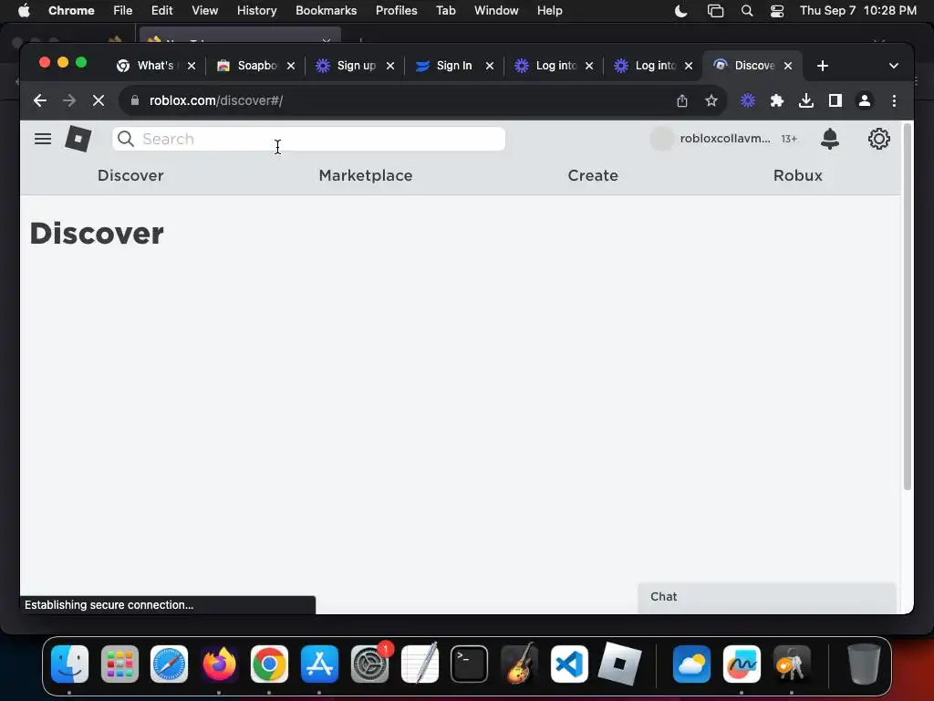Image resolution: width=934 pixels, height=701 pixels.
Task: Open Finder from the Dock
Action: coord(69,664)
